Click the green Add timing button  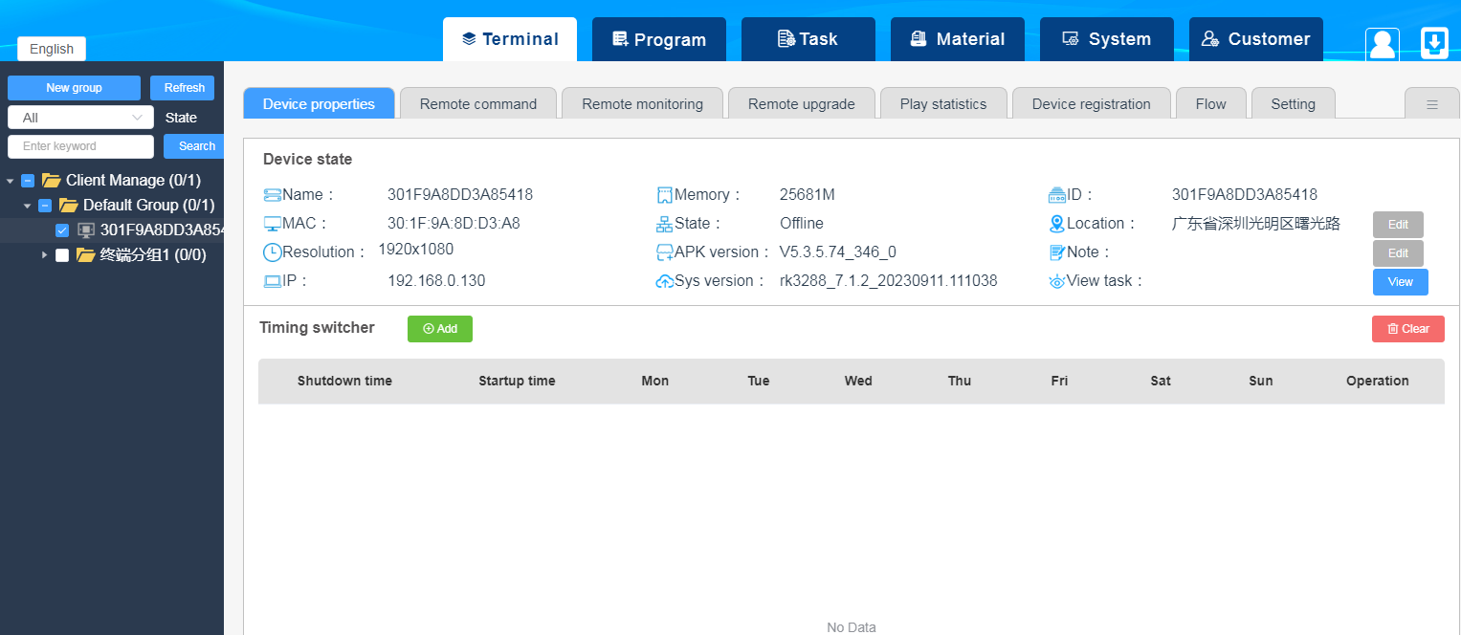tap(439, 329)
